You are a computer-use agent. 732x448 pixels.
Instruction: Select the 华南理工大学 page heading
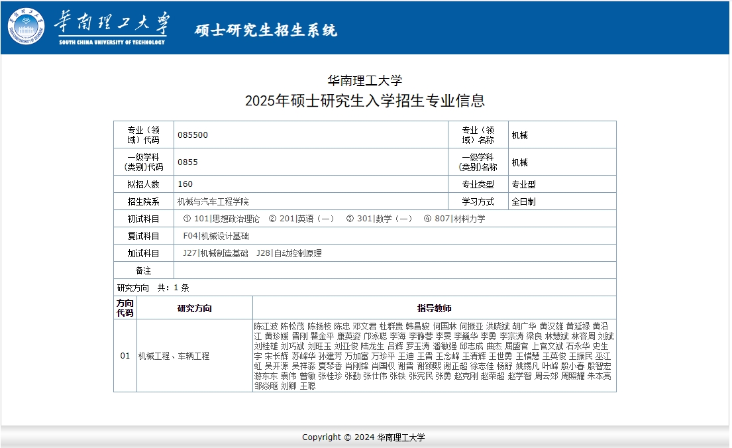pos(364,80)
